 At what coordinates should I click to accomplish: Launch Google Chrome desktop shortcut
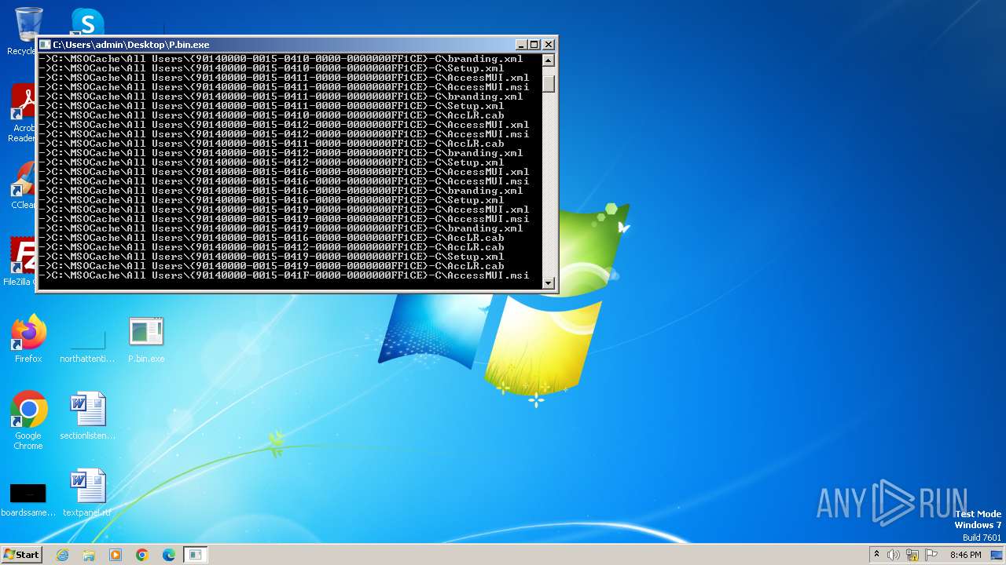point(28,420)
